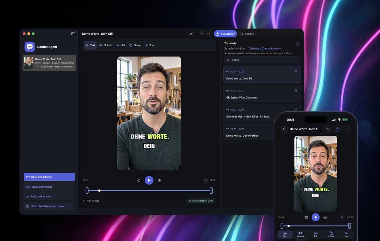
Task: Skip back with the rewind timer icon, desktop
Action: (139, 180)
